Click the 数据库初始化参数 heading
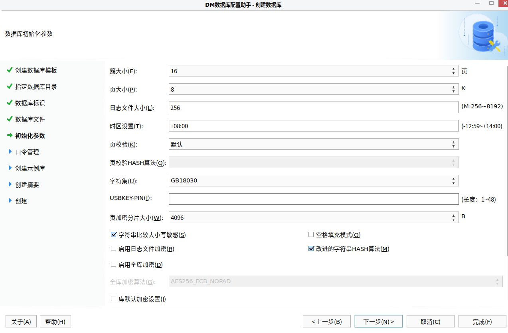The height and width of the screenshot is (333, 508). click(29, 34)
